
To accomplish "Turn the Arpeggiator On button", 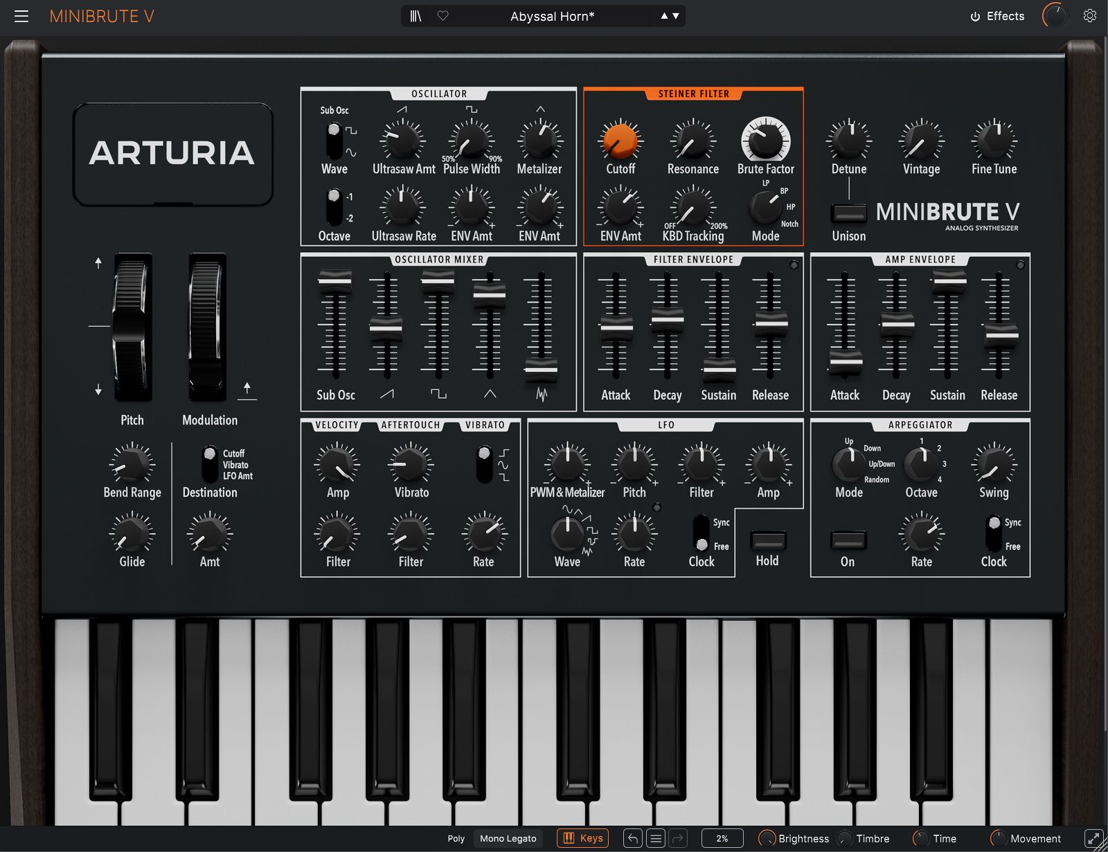I will click(848, 540).
